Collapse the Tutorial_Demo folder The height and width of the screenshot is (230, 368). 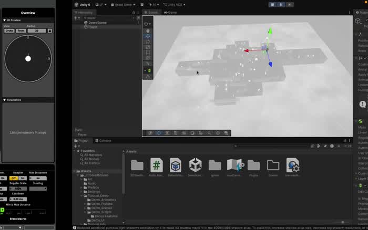click(81, 195)
